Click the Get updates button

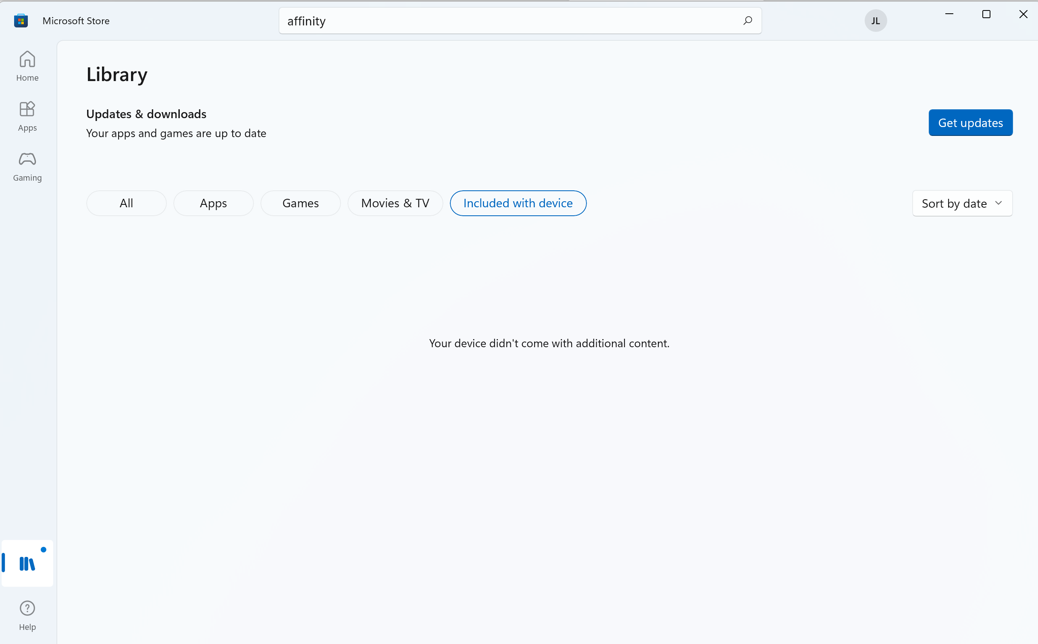click(x=970, y=123)
